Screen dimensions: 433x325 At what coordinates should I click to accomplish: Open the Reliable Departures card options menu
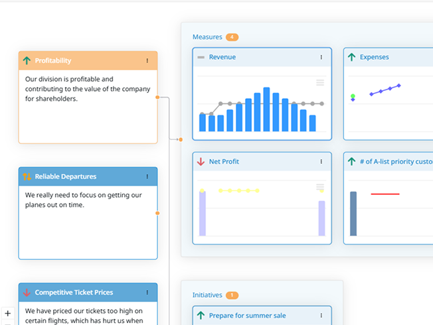pos(147,176)
